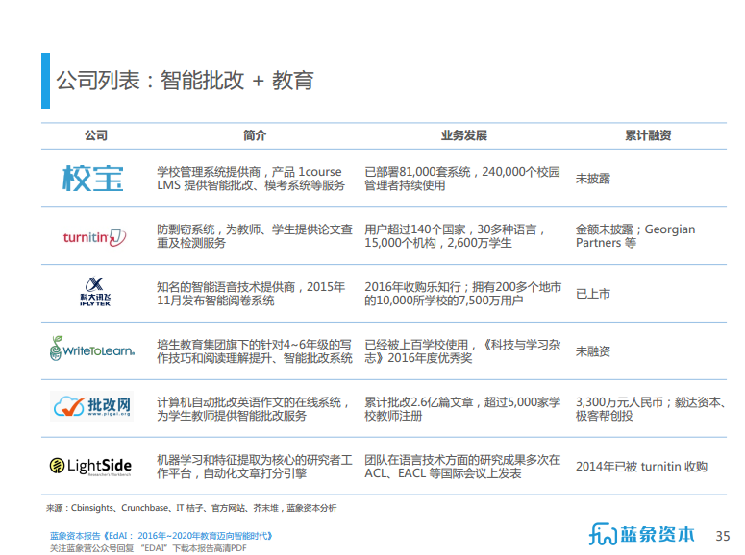Open the 蓝象资本报告 EdAI report link

pyautogui.click(x=161, y=536)
